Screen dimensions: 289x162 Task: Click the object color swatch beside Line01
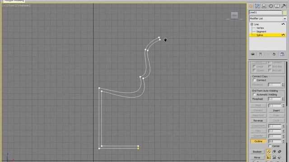(284, 13)
